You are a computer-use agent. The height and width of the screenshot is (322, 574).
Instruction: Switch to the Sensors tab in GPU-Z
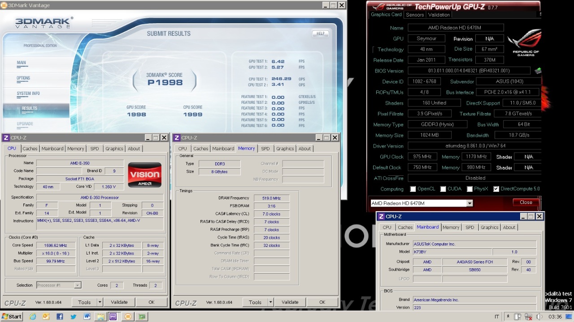click(415, 15)
